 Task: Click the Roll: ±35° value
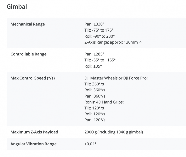93,66
